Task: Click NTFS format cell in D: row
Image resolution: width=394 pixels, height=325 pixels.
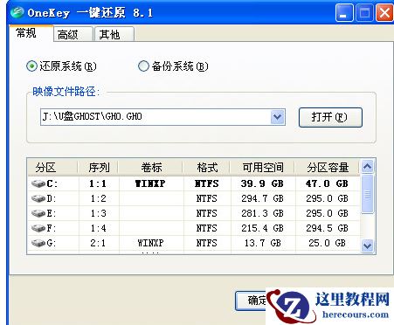Action: point(206,198)
